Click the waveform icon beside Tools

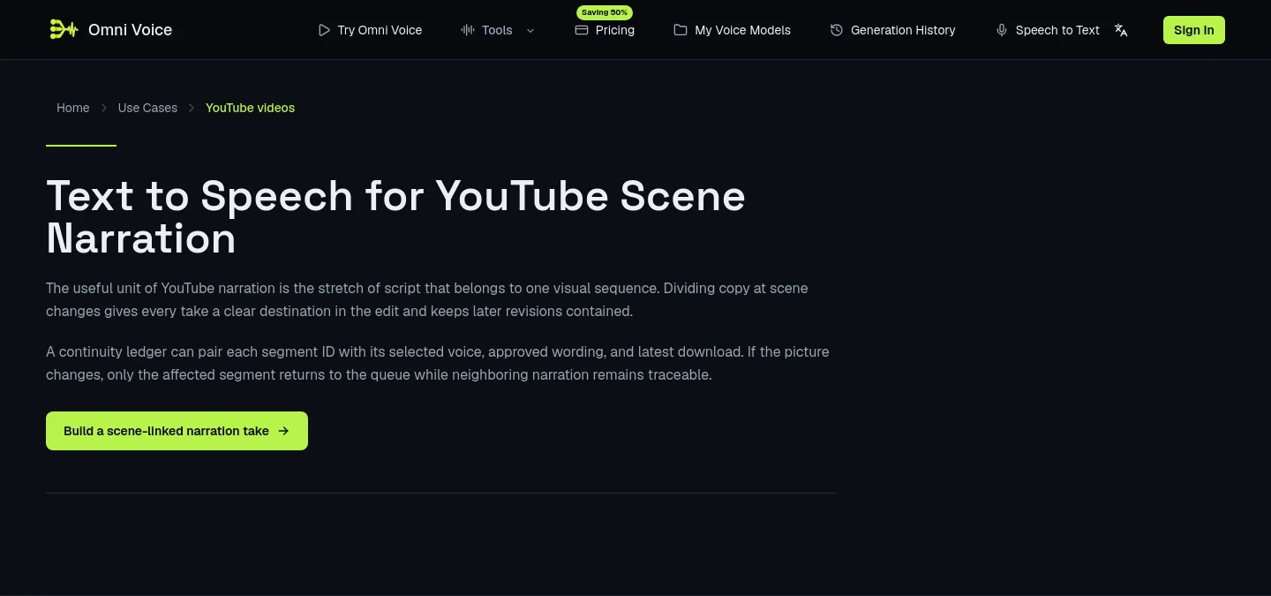coord(468,30)
